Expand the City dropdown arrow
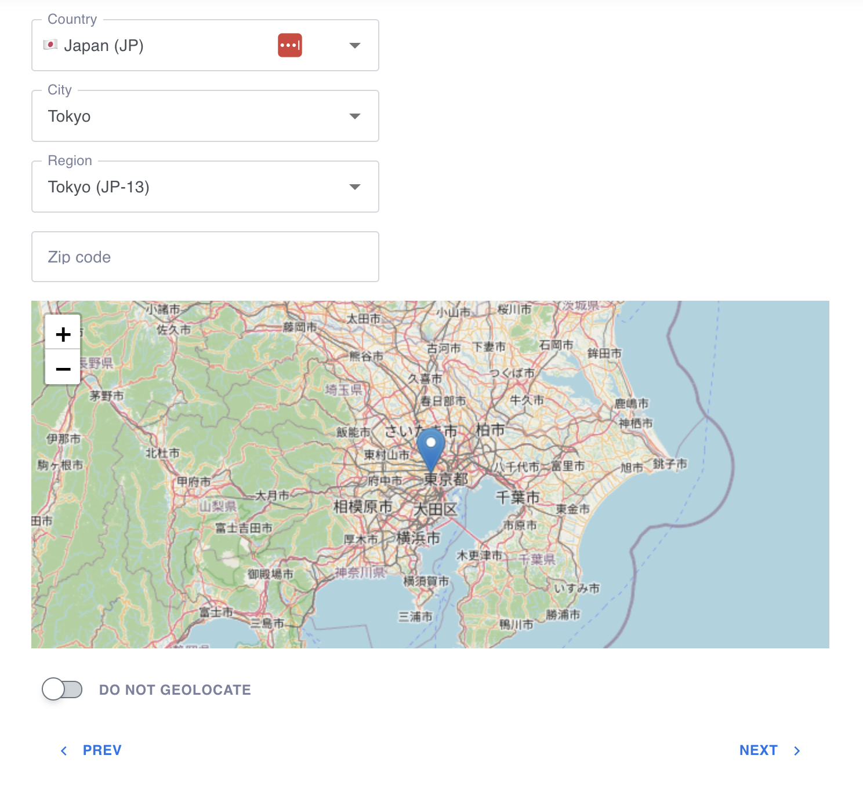The image size is (863, 788). coord(355,116)
